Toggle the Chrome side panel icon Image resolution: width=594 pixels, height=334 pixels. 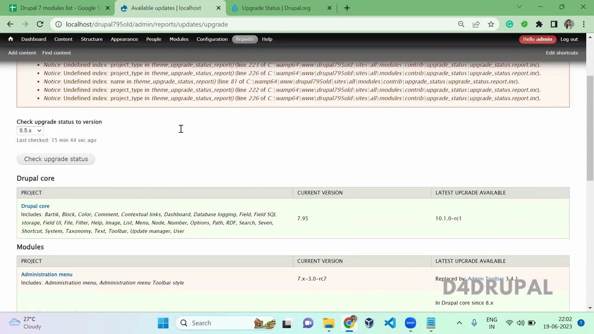(x=554, y=24)
